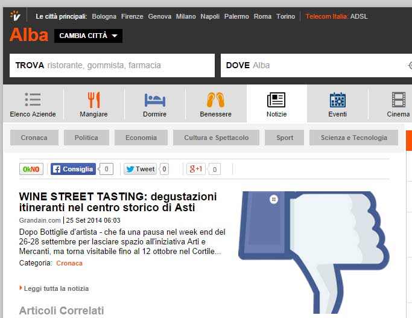Select the Dormire bed icon
The width and height of the screenshot is (412, 318).
(155, 100)
